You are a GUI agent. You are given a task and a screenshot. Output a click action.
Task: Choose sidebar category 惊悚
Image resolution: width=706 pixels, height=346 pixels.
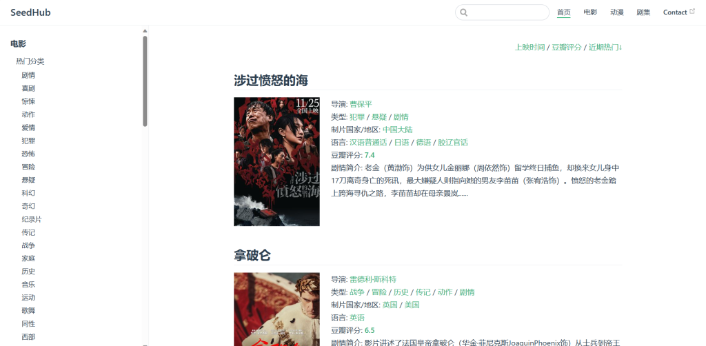tap(28, 101)
